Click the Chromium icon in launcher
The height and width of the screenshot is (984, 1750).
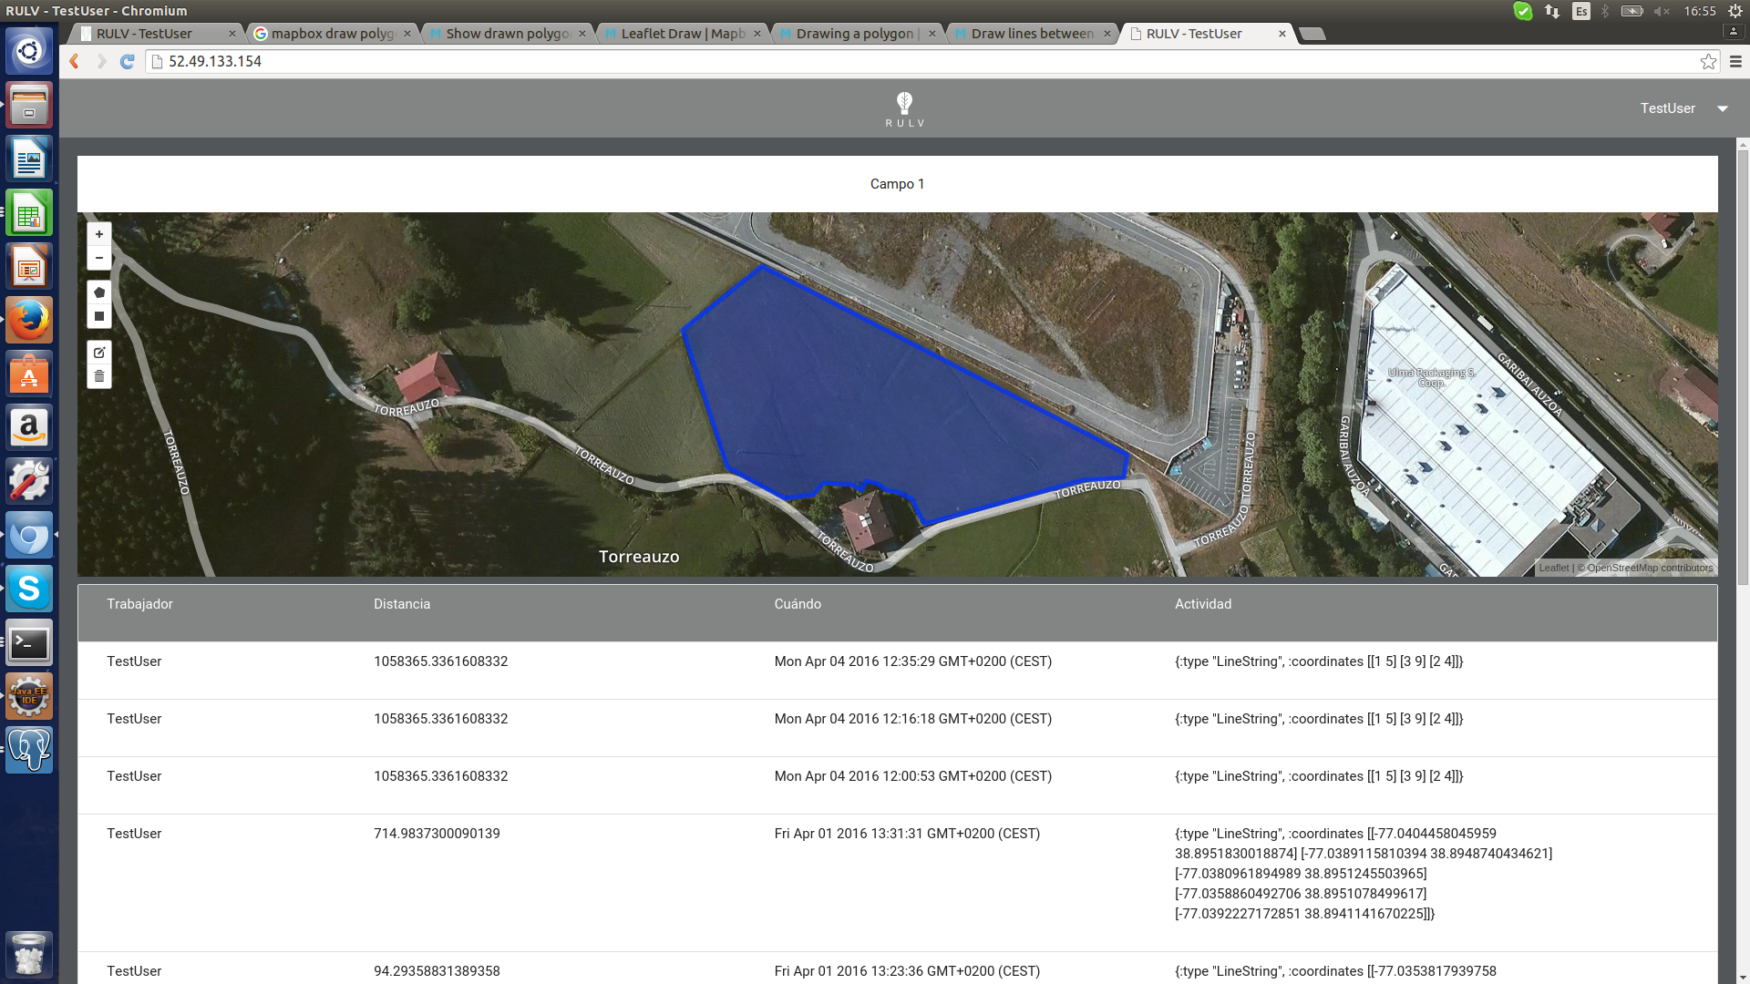[29, 535]
